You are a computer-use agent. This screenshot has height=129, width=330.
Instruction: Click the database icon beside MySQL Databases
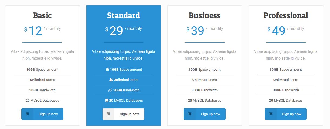[107, 101]
